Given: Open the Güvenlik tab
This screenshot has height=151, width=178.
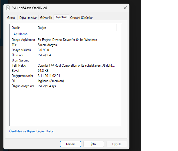Looking at the screenshot, I should click(46, 18).
